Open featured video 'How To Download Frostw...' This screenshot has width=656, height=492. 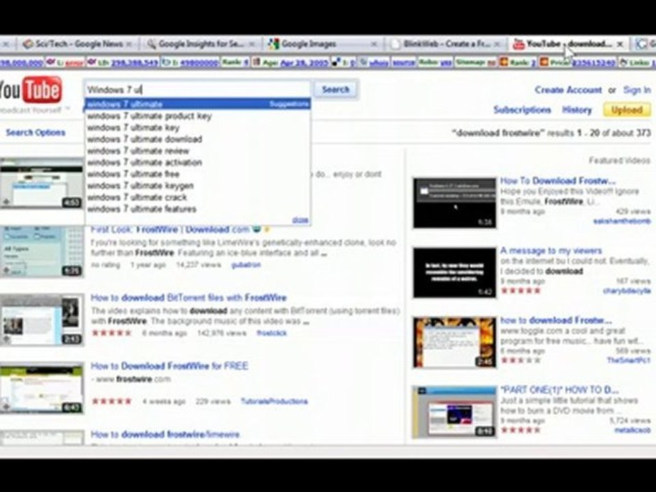(x=558, y=180)
